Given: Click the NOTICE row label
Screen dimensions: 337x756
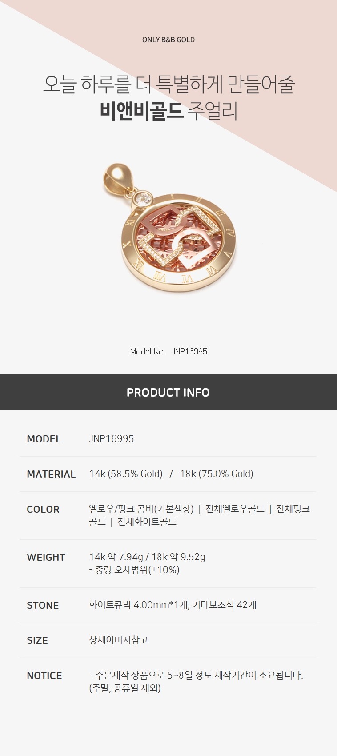Looking at the screenshot, I should click(x=44, y=676).
